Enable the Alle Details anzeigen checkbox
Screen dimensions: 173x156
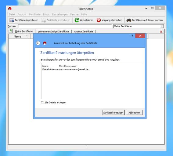pos(42,102)
